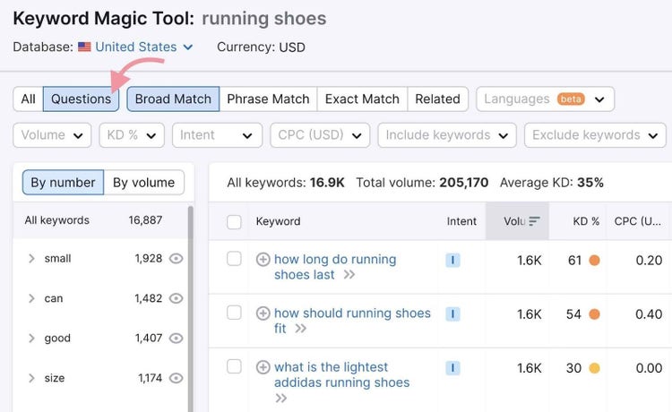
Task: Select the All tab
Action: (29, 99)
